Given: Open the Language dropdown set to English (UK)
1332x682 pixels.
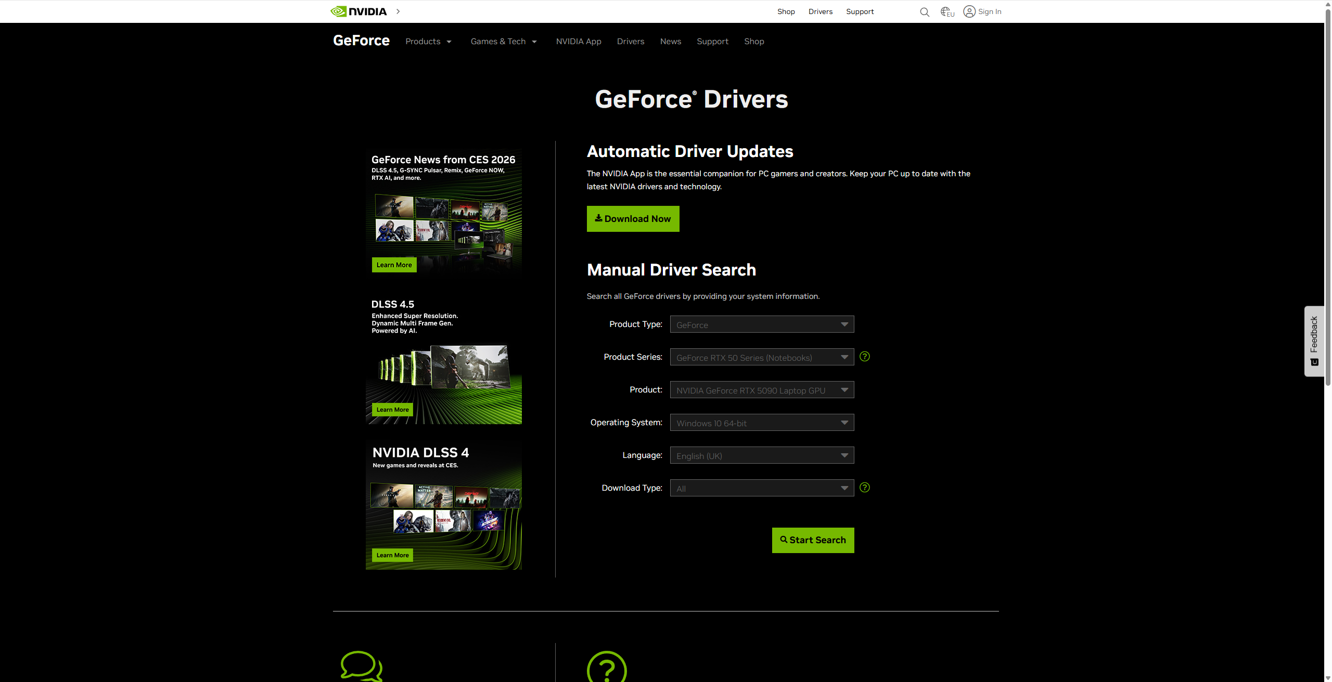Looking at the screenshot, I should (x=762, y=455).
